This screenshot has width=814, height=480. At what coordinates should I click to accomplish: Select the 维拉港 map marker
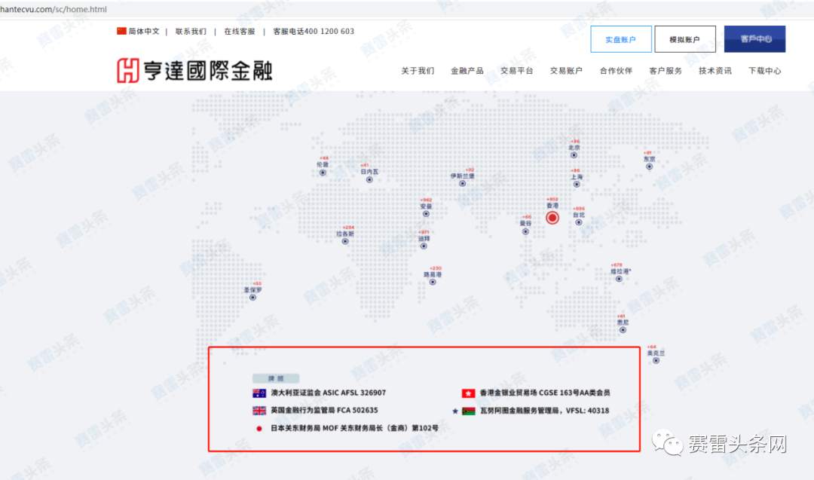619,279
